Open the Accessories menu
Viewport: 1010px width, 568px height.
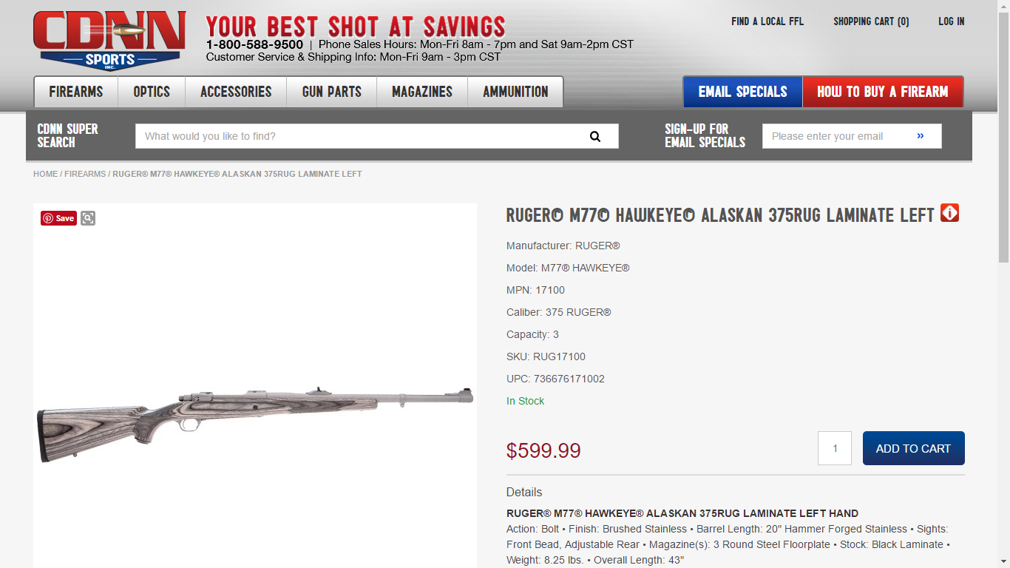(236, 92)
